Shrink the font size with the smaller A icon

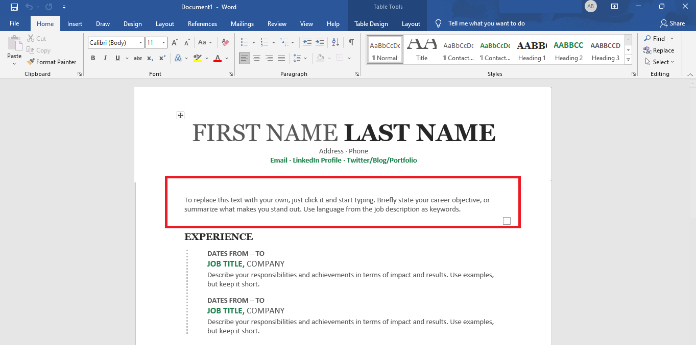coord(187,42)
